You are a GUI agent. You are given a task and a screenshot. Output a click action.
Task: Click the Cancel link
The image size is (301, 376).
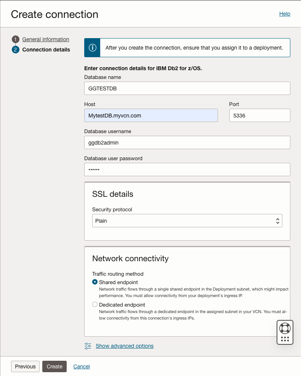tap(82, 366)
